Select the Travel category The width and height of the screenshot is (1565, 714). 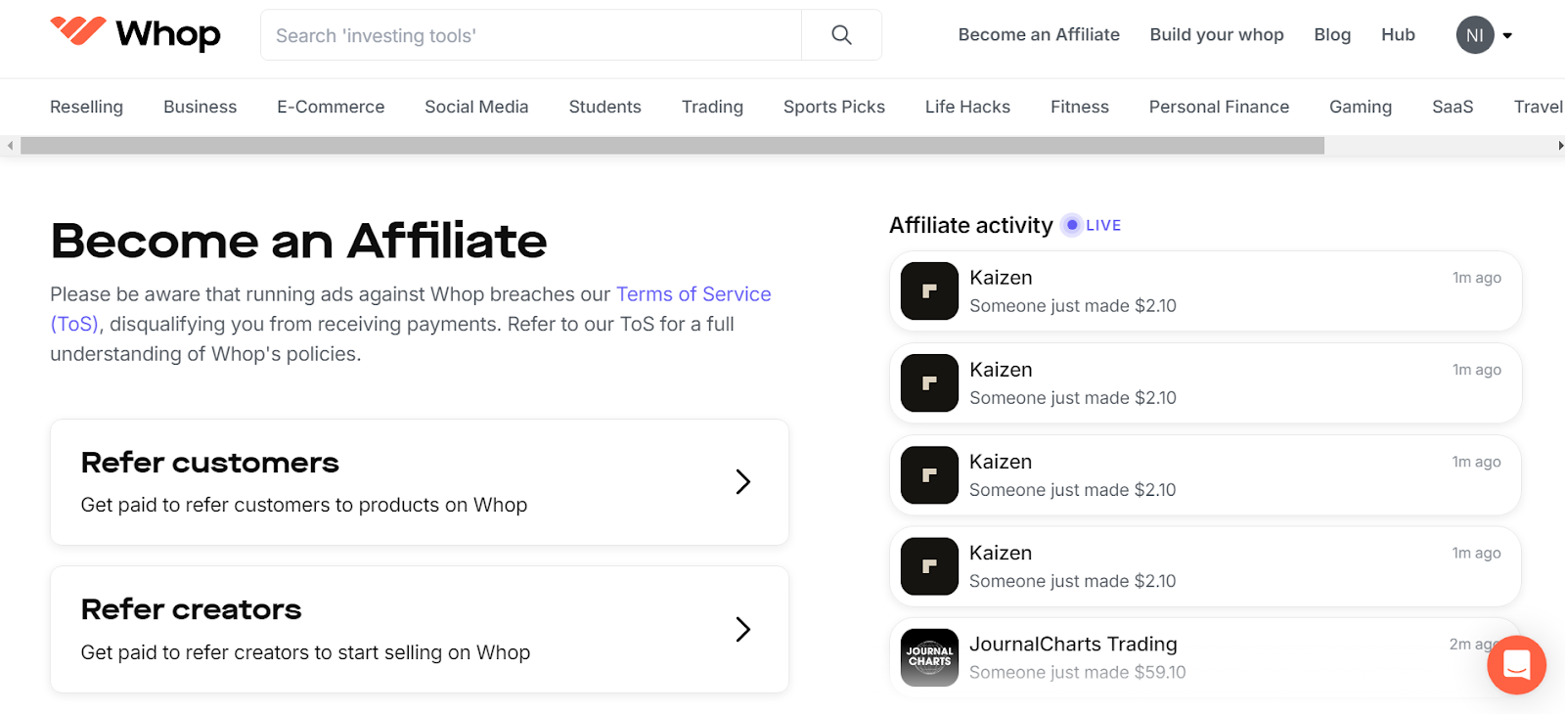click(1539, 107)
